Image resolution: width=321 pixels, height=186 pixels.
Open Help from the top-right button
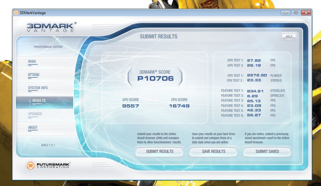coord(289,36)
